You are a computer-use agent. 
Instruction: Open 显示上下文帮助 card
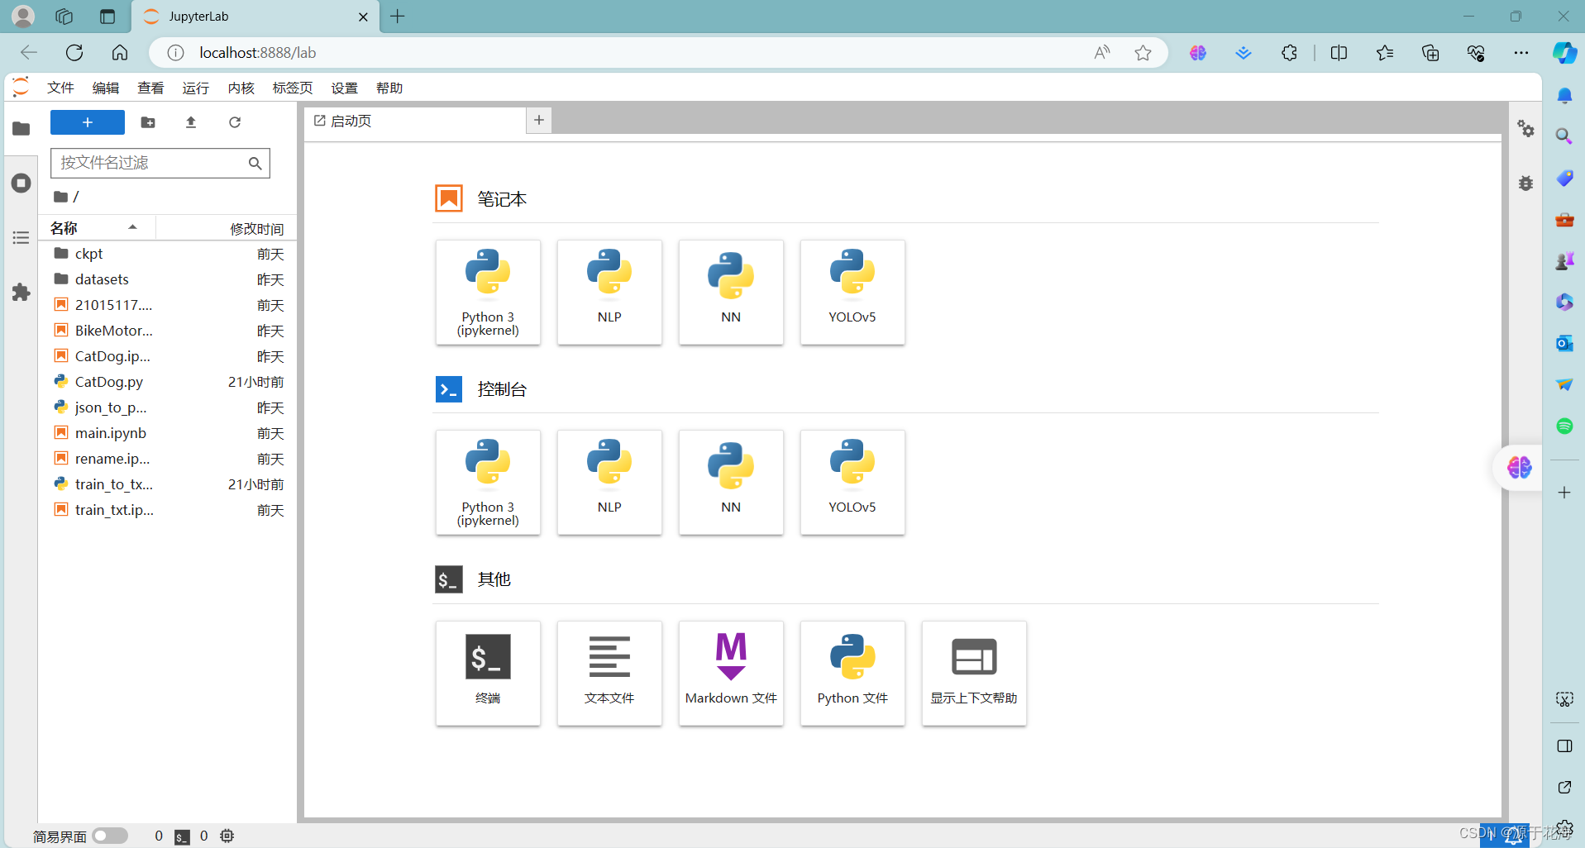974,674
